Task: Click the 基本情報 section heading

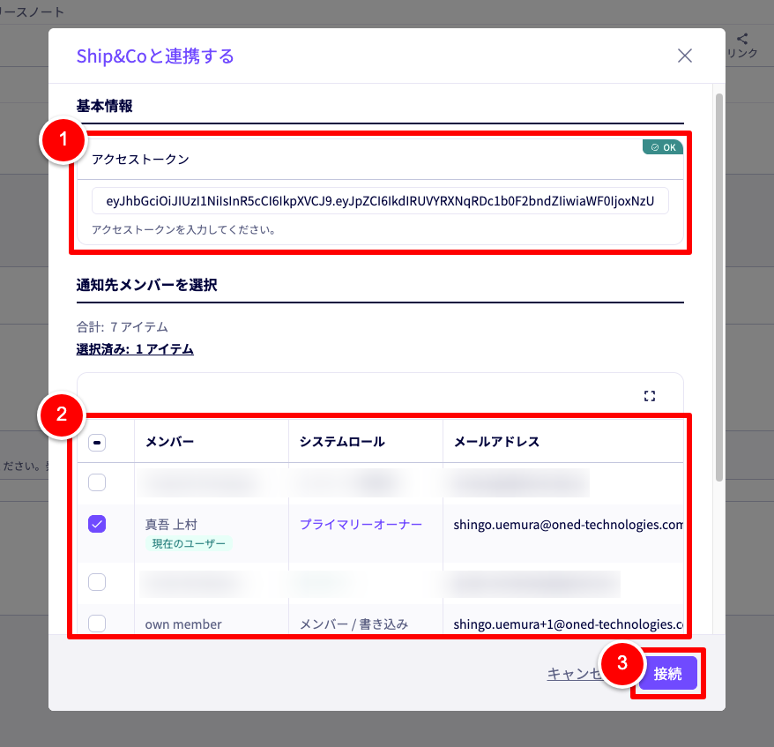Action: [104, 106]
